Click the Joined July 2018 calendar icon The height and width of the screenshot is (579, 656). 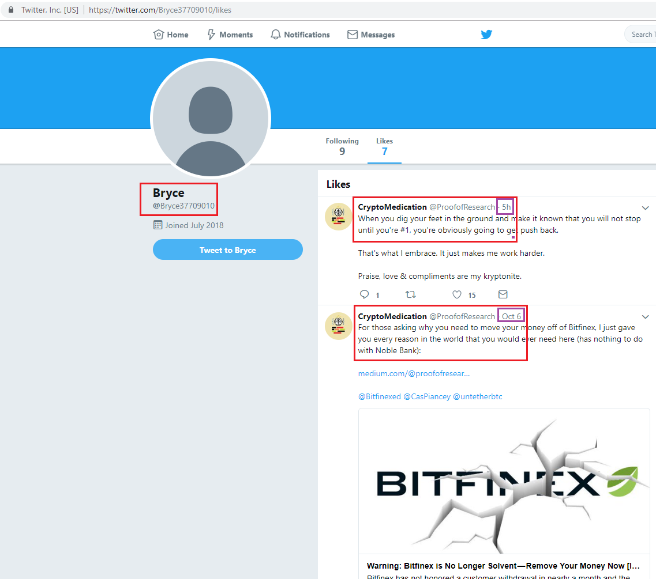point(158,225)
